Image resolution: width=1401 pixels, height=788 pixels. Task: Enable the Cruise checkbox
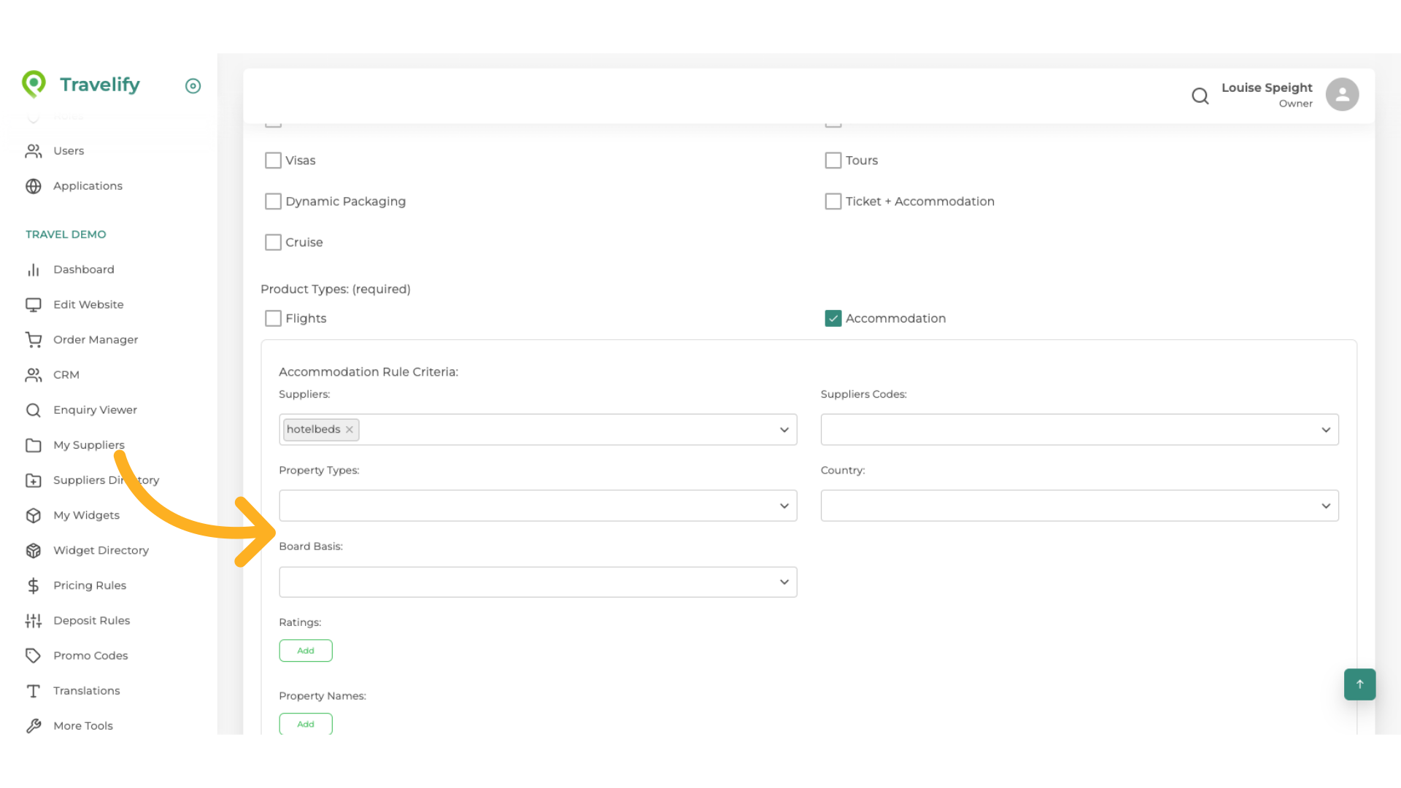click(x=273, y=242)
